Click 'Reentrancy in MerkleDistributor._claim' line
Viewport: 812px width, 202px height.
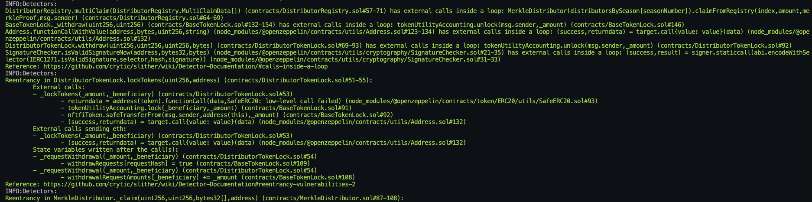click(x=205, y=198)
